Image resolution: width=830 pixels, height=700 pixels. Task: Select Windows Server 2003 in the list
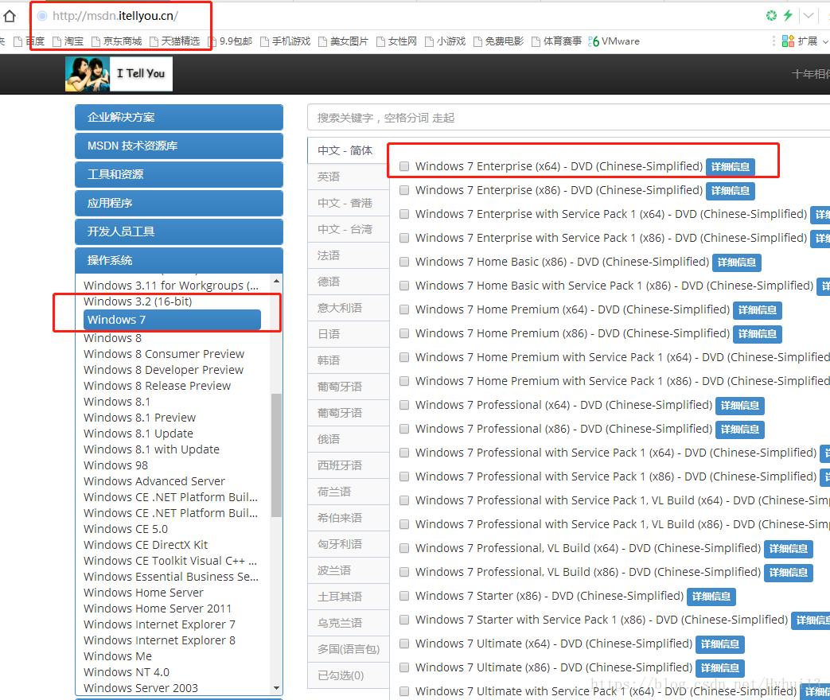click(141, 688)
